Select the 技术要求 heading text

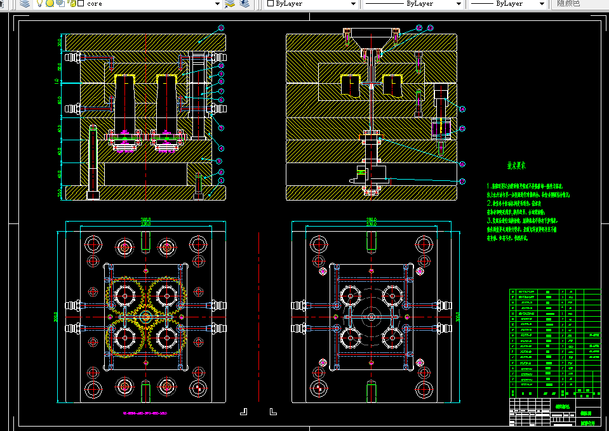515,166
